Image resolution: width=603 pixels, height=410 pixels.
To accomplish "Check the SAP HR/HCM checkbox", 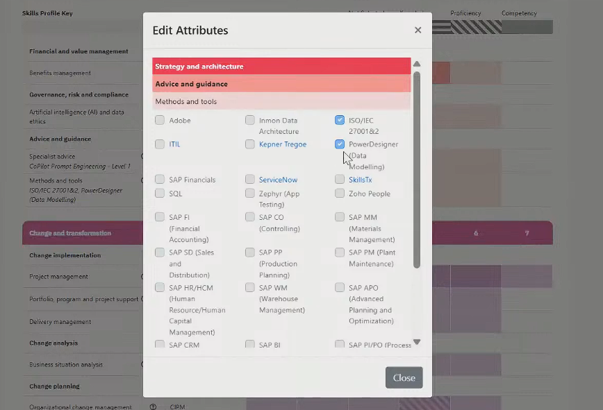I will (x=160, y=287).
